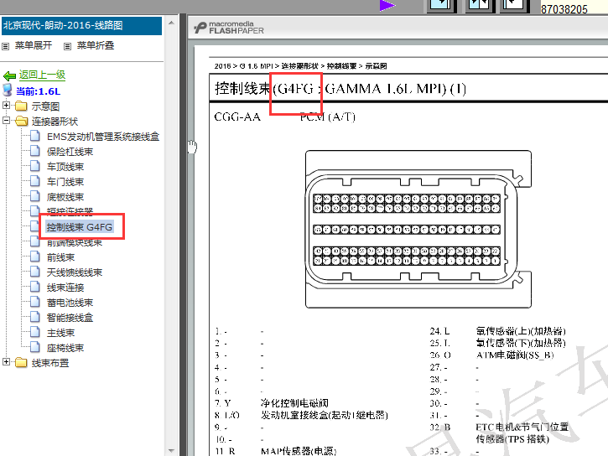Click the narrow-left-pane layout button
The height and width of the screenshot is (456, 608).
pyautogui.click(x=515, y=5)
